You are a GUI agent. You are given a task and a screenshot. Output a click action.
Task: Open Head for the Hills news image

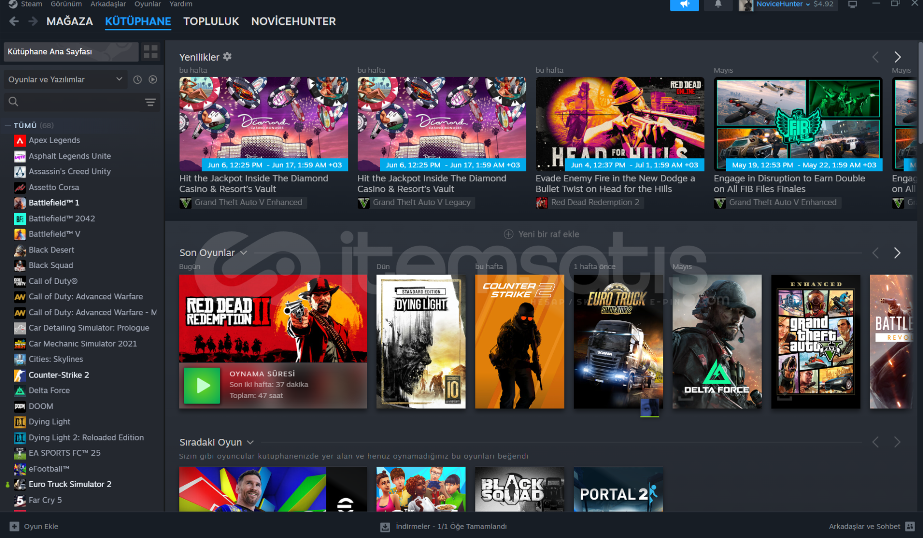[619, 124]
